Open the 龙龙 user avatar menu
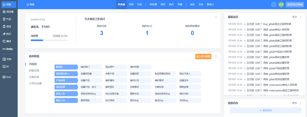This screenshot has width=307, height=117. pyautogui.click(x=281, y=5)
